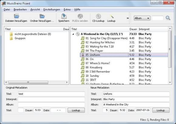Click Dauer column header in album pane
Screen dimensions: 176x124
coord(133,29)
